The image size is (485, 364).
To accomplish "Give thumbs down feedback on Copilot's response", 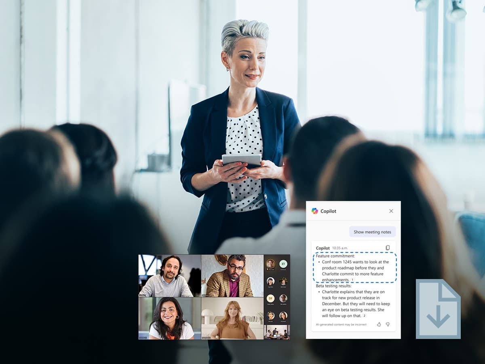I will pos(387,324).
